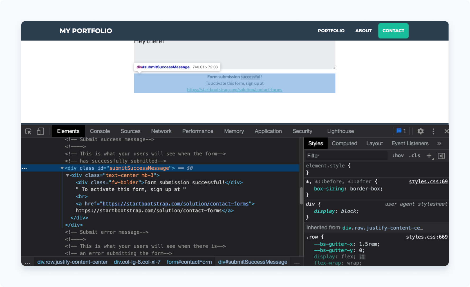Switch to the Computed pane tab
Screen dimensions: 470x287
[344, 143]
